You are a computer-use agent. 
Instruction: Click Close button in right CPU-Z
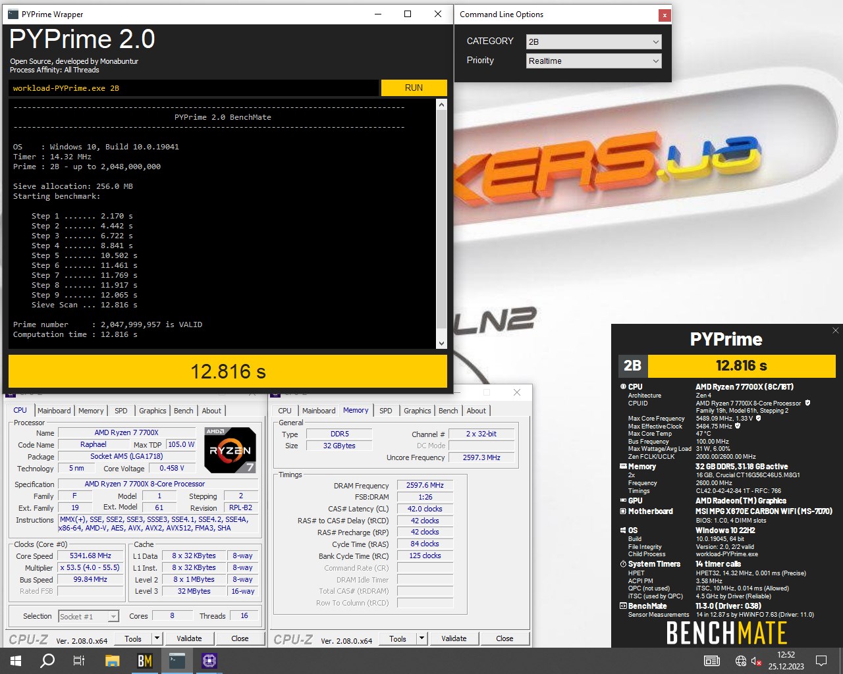pyautogui.click(x=504, y=638)
